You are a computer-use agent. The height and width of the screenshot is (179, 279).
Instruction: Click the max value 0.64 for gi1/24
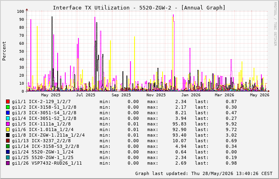coord(181,152)
